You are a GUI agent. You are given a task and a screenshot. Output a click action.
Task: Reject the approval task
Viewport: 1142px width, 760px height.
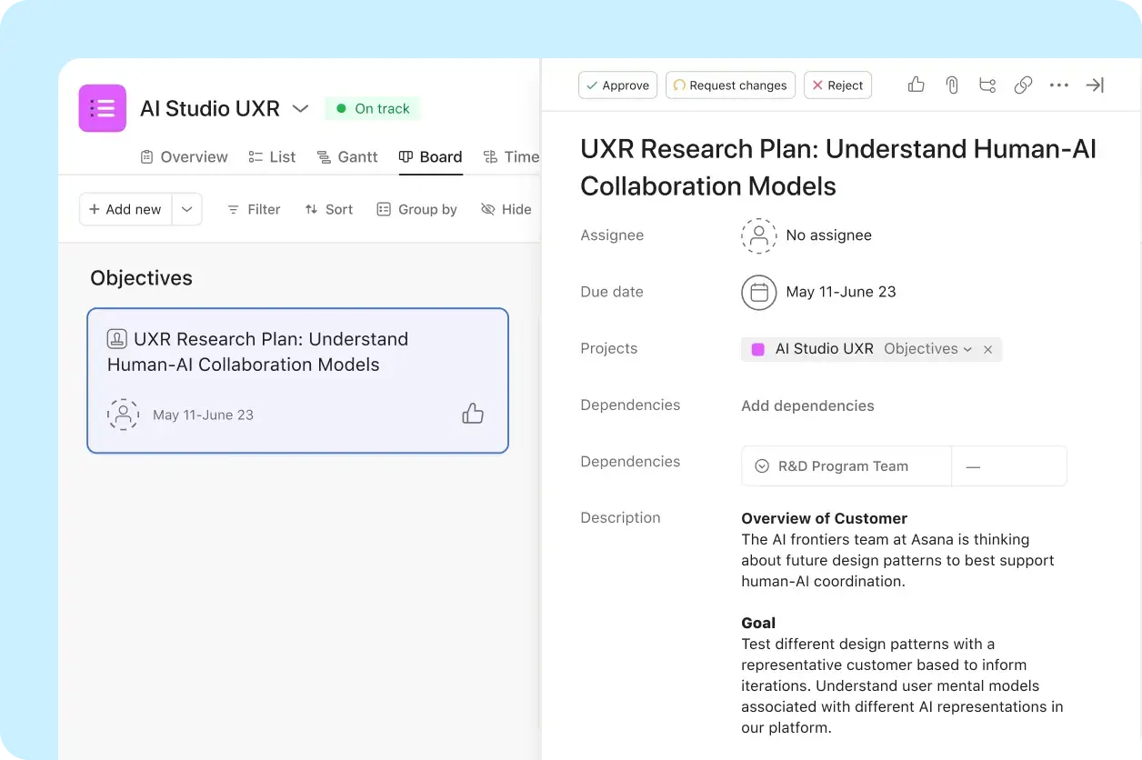[837, 85]
